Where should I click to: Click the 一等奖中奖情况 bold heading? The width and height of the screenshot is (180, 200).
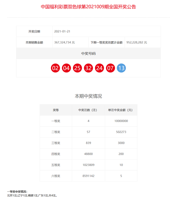[17, 192]
